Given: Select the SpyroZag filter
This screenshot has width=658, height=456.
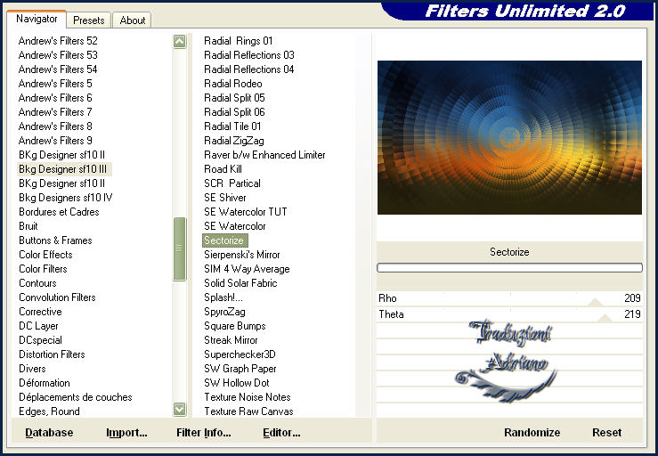Looking at the screenshot, I should click(x=224, y=312).
